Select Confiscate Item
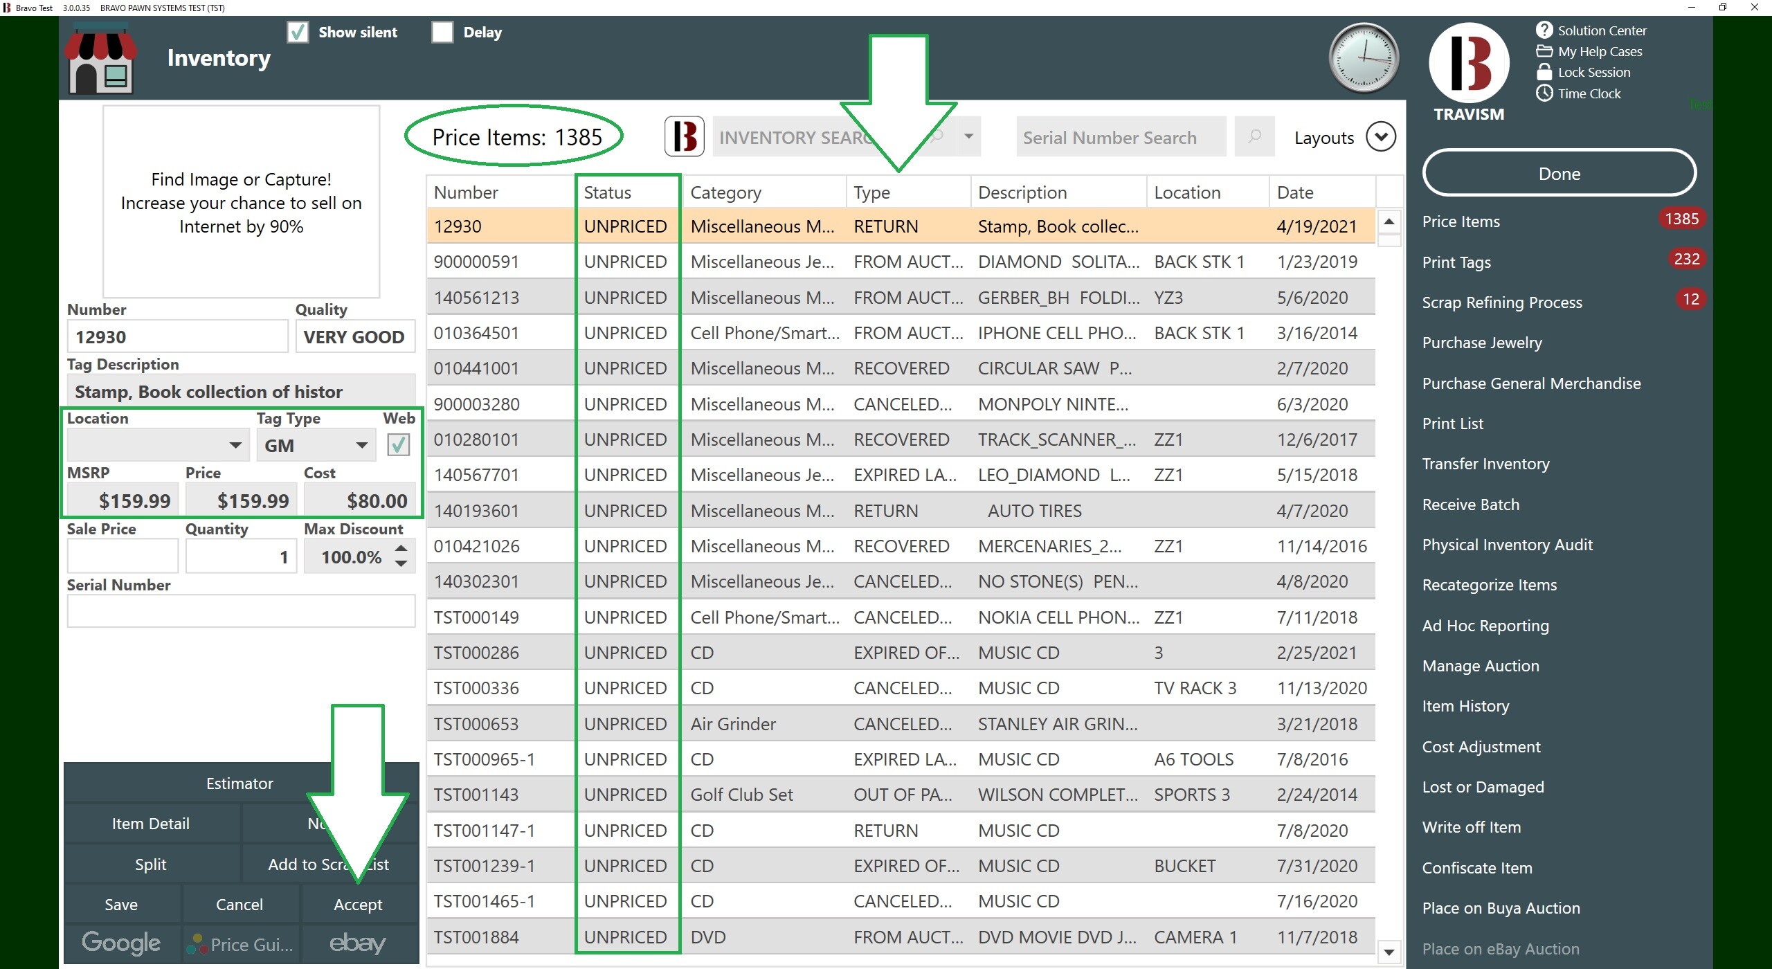 click(x=1477, y=868)
